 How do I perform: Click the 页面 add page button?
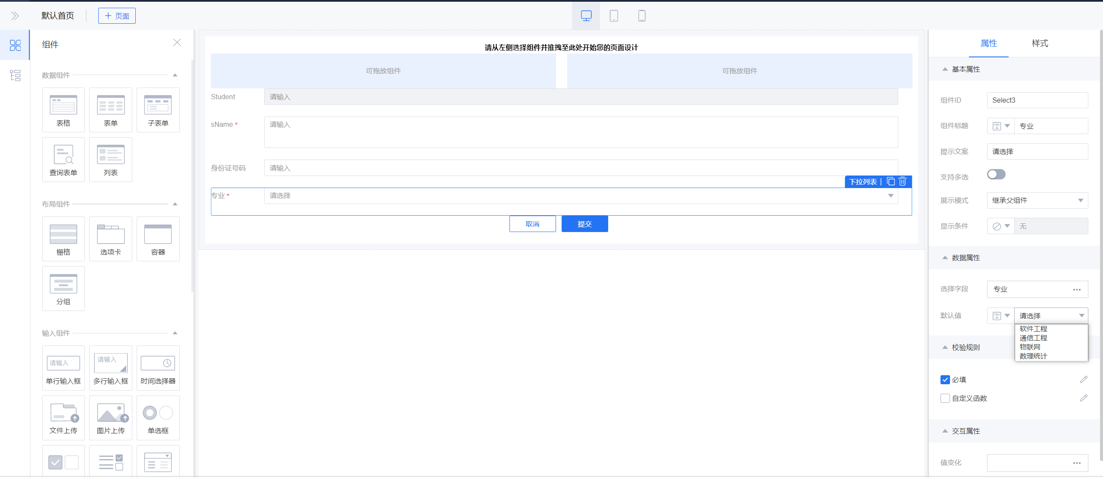[117, 16]
